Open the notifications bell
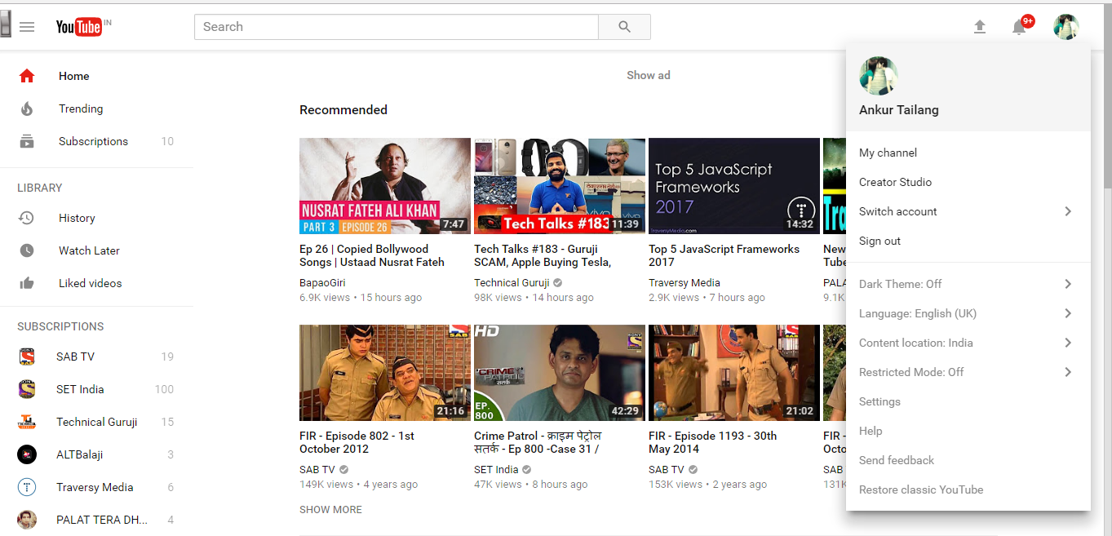Image resolution: width=1112 pixels, height=536 pixels. coord(1019,27)
